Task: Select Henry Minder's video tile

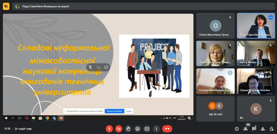Action: pos(256,53)
